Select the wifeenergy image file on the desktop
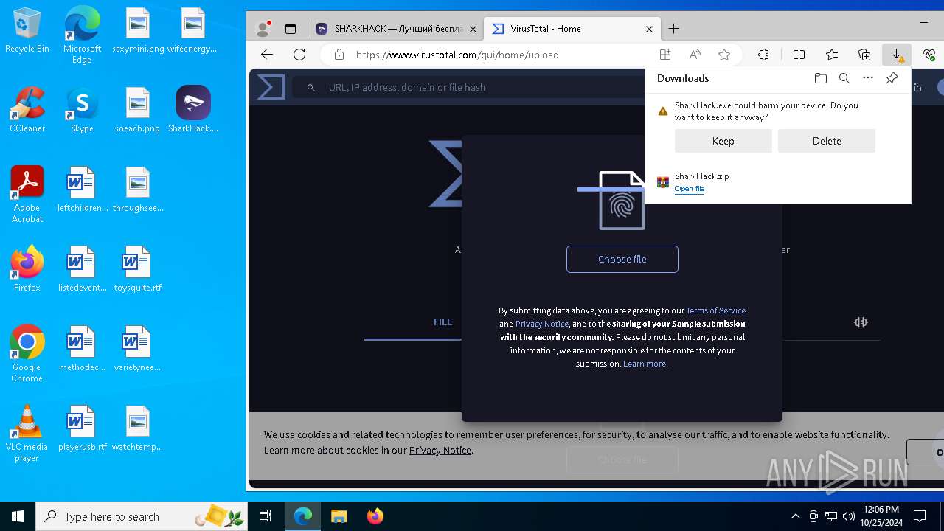944x531 pixels. coord(193,31)
